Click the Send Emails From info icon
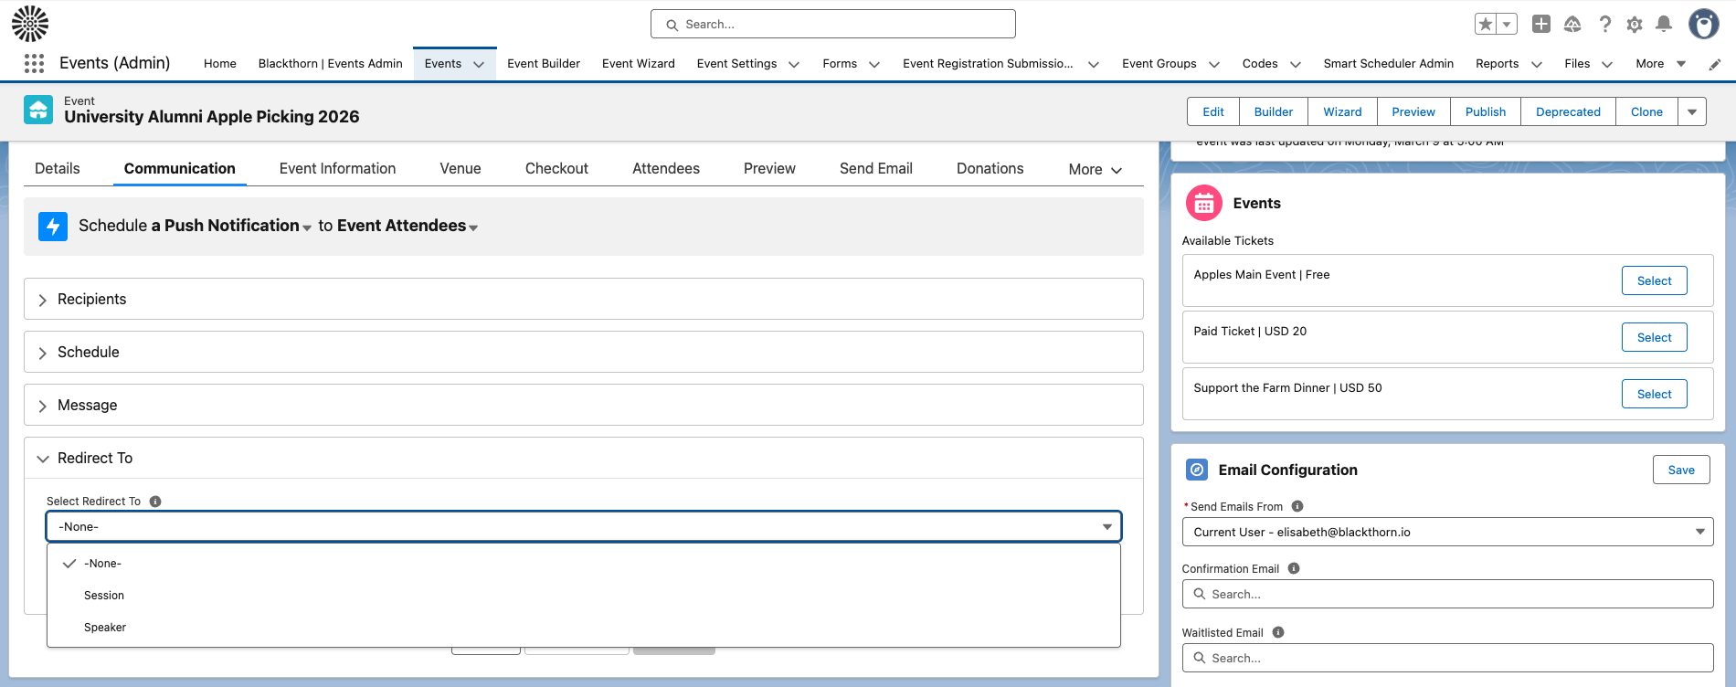This screenshot has height=687, width=1736. click(x=1297, y=506)
